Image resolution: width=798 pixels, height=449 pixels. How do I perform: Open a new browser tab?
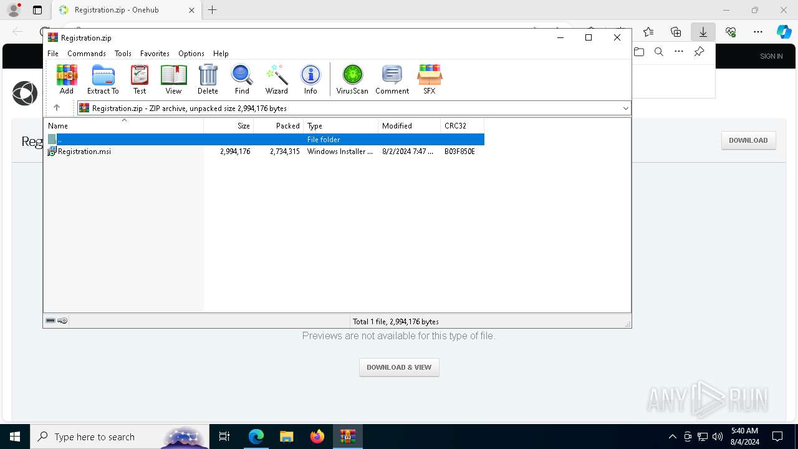(213, 10)
